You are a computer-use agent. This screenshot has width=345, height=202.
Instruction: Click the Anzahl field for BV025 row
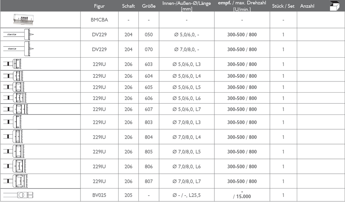tap(321, 195)
